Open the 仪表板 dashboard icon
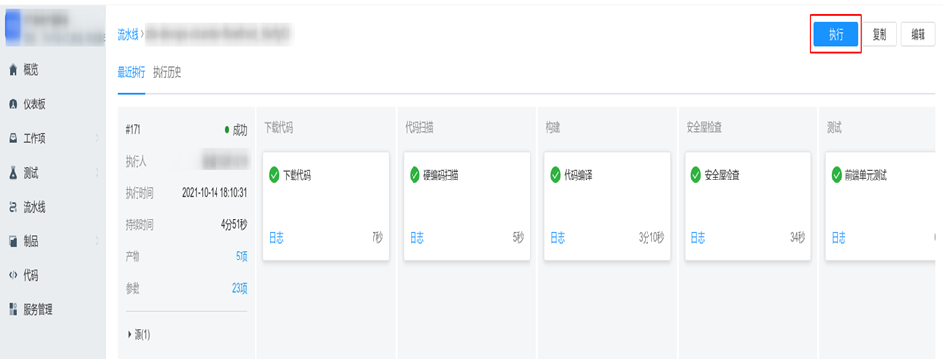The width and height of the screenshot is (943, 359). pos(12,104)
